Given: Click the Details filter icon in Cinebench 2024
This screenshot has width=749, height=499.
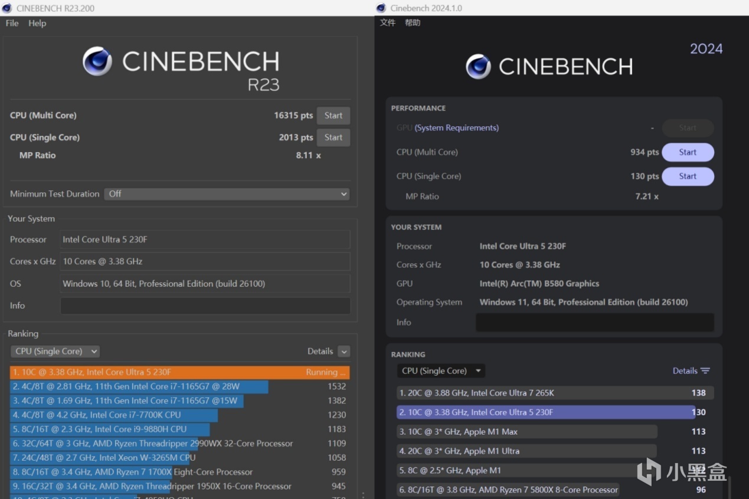Looking at the screenshot, I should coord(705,371).
